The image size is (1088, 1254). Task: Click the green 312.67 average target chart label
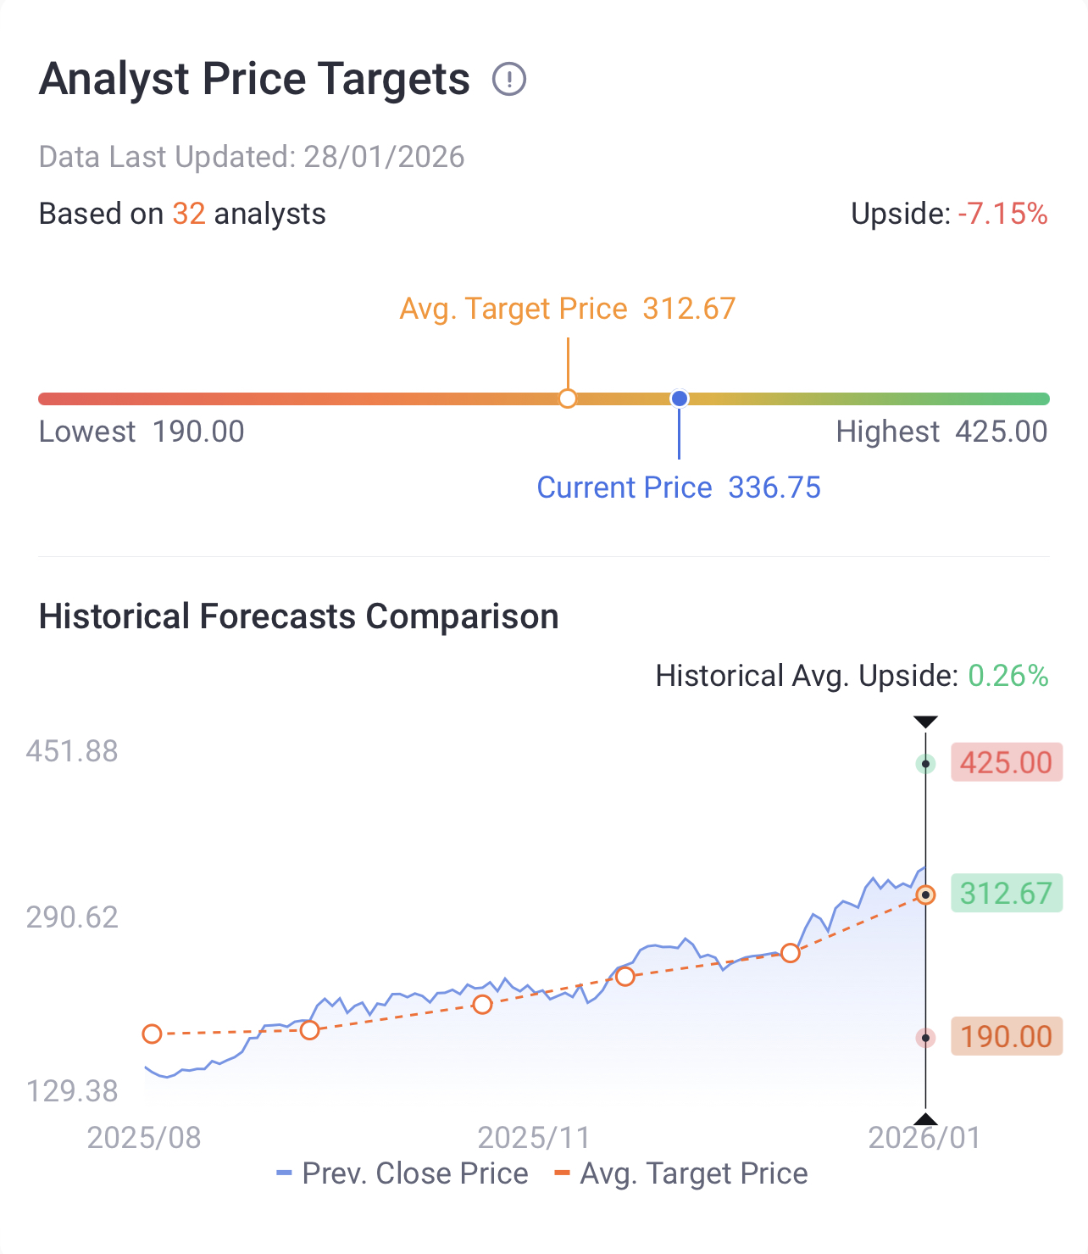tap(1006, 894)
